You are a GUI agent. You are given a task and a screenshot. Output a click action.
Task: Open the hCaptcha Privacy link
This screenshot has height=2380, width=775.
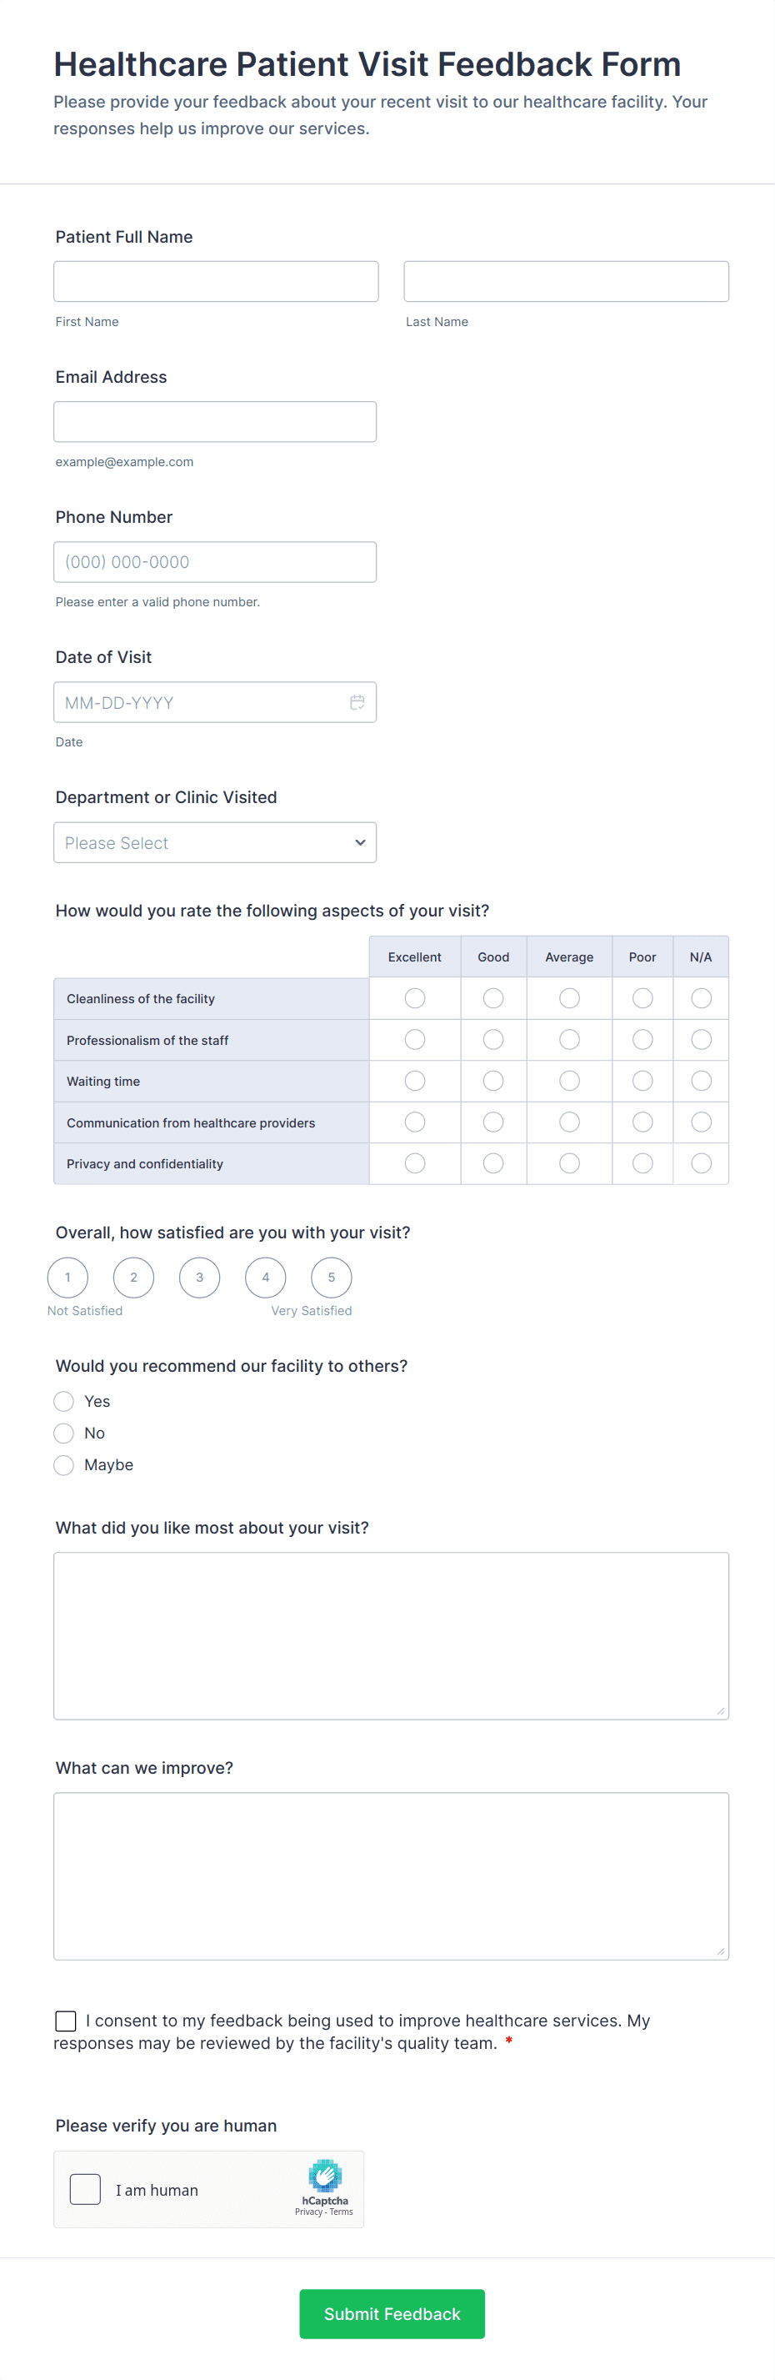[308, 2212]
